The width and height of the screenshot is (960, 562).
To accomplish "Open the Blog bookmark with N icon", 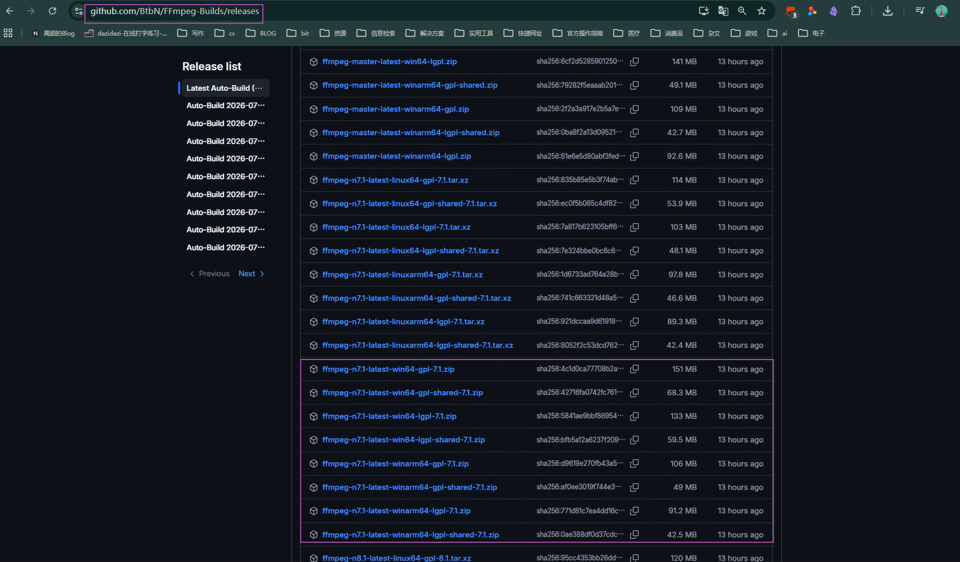I will tap(53, 33).
